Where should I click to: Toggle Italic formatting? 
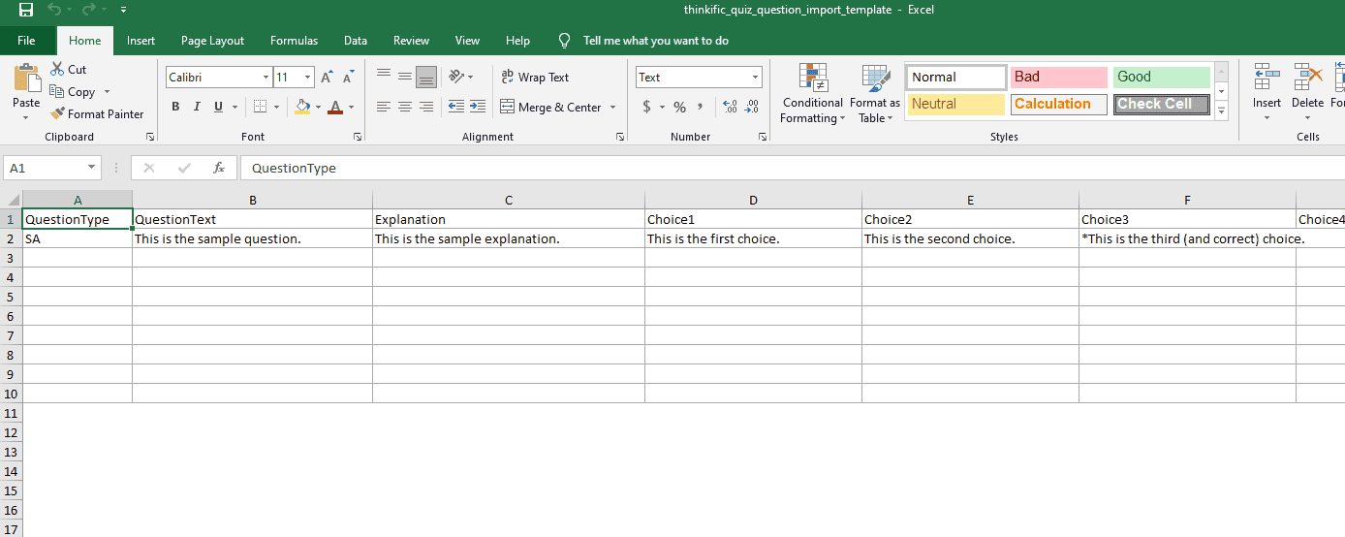pos(197,107)
